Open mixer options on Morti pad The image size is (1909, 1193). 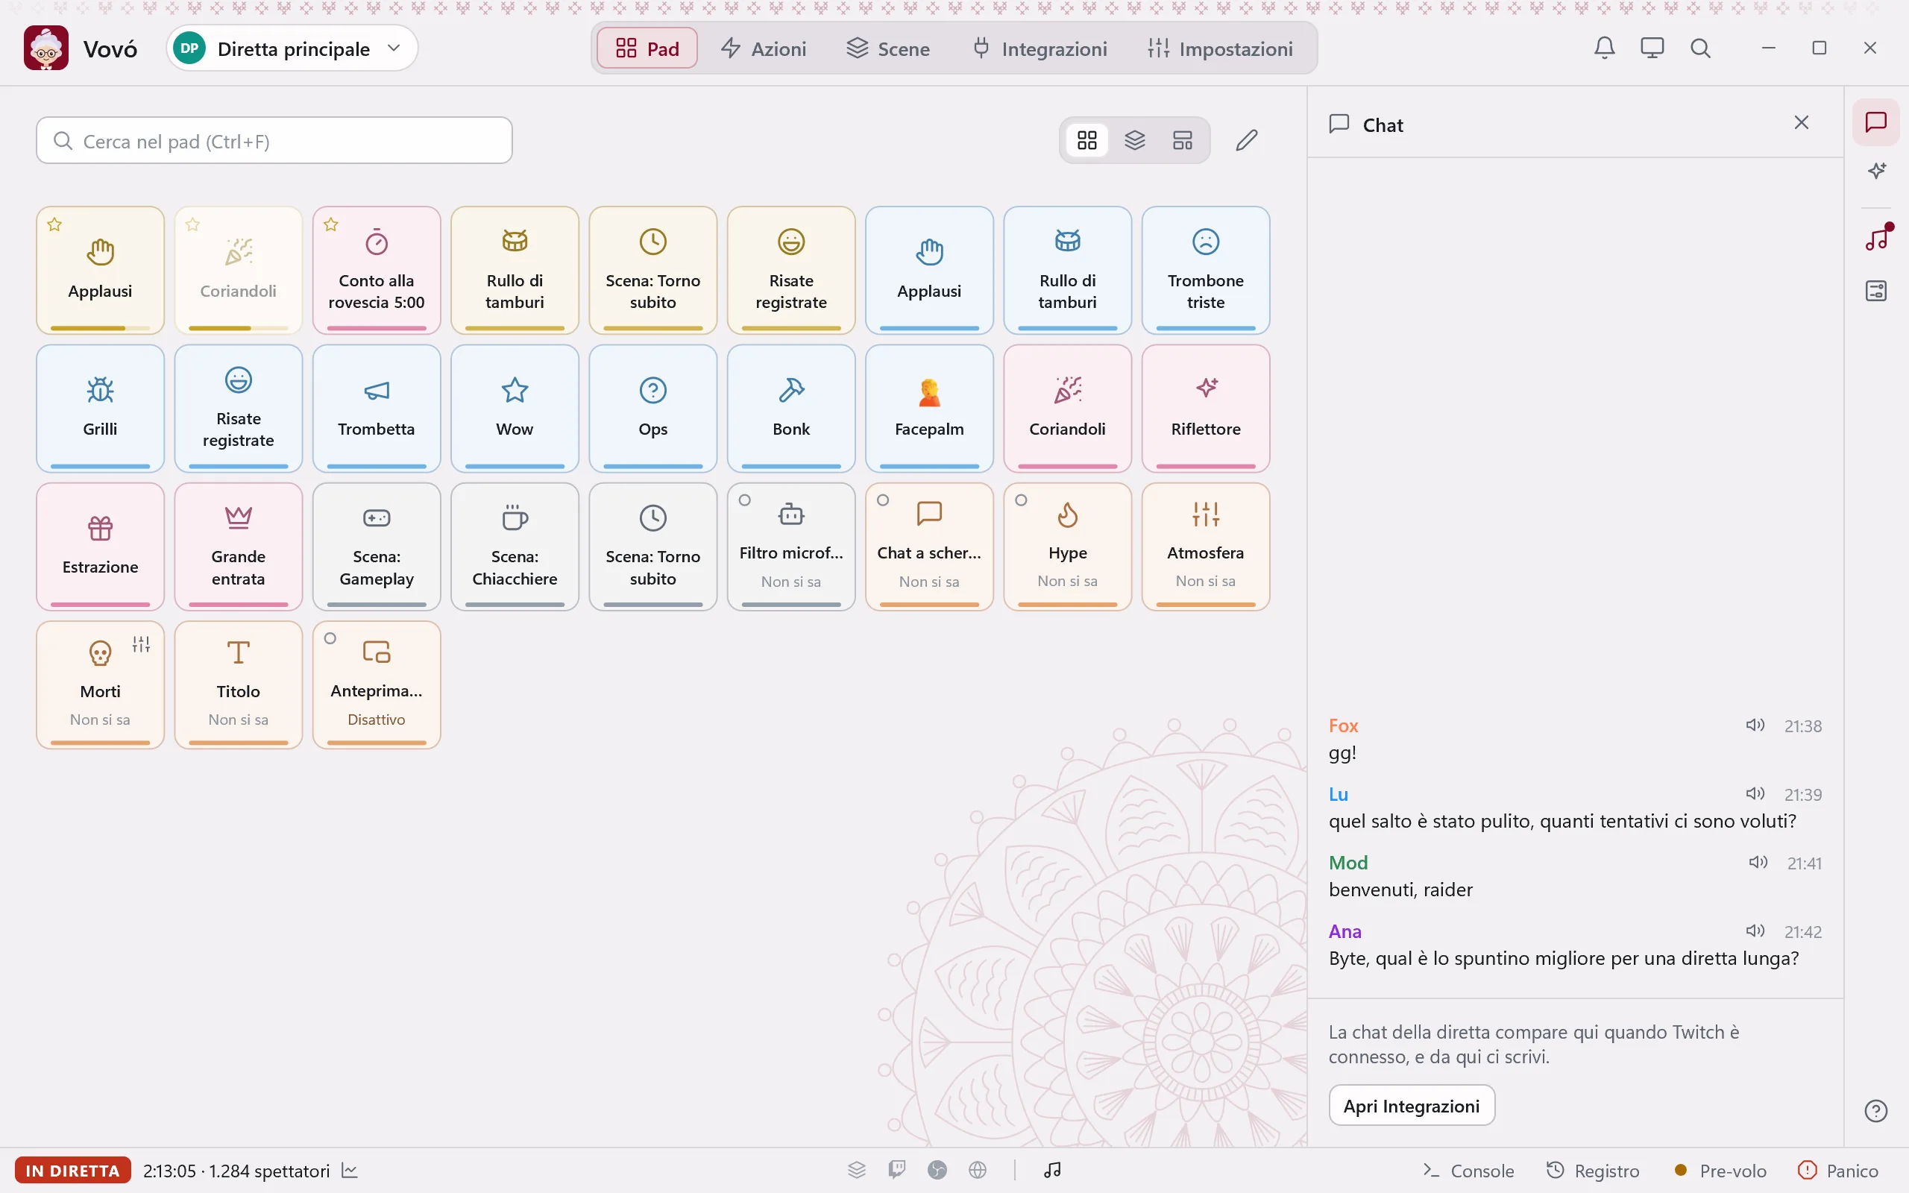point(141,643)
